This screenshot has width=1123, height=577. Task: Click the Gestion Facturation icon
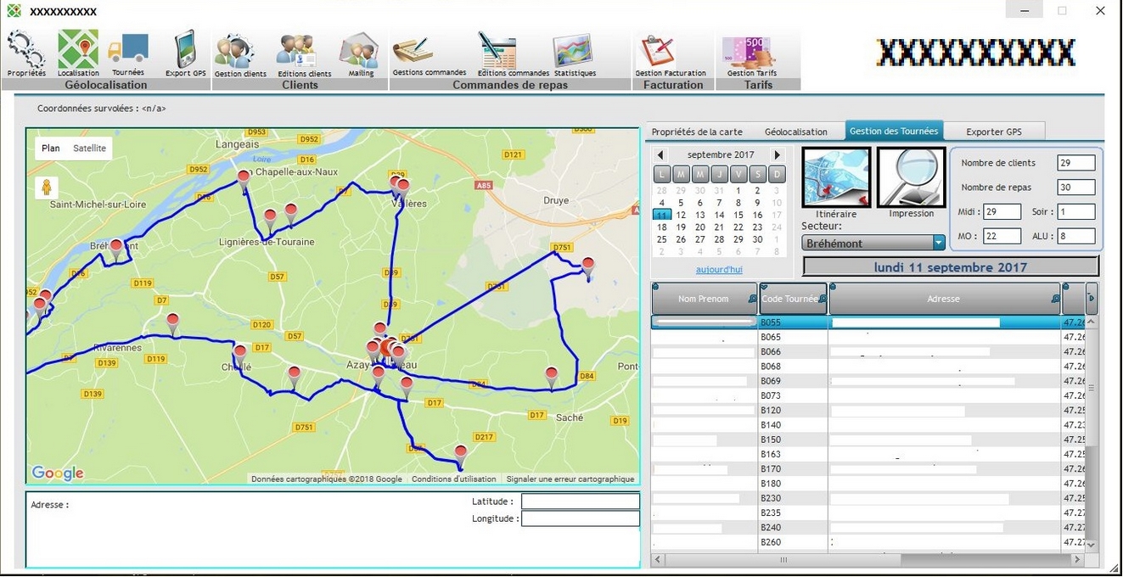(657, 52)
